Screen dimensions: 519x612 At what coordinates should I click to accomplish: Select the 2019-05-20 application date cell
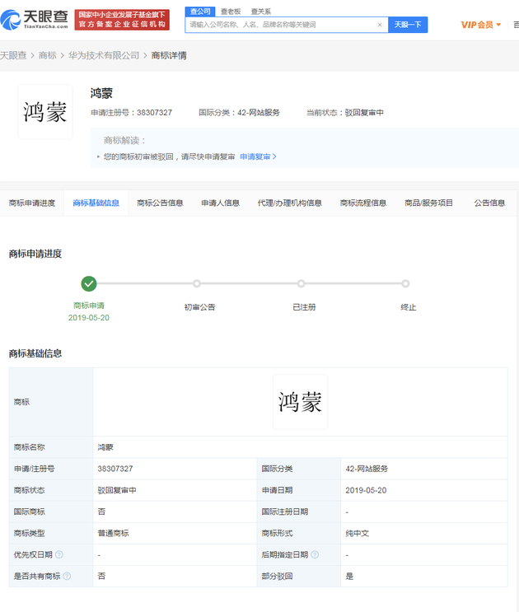click(366, 490)
